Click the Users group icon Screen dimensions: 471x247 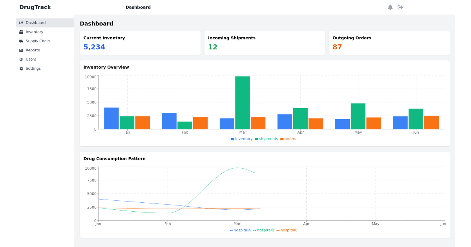pyautogui.click(x=21, y=59)
